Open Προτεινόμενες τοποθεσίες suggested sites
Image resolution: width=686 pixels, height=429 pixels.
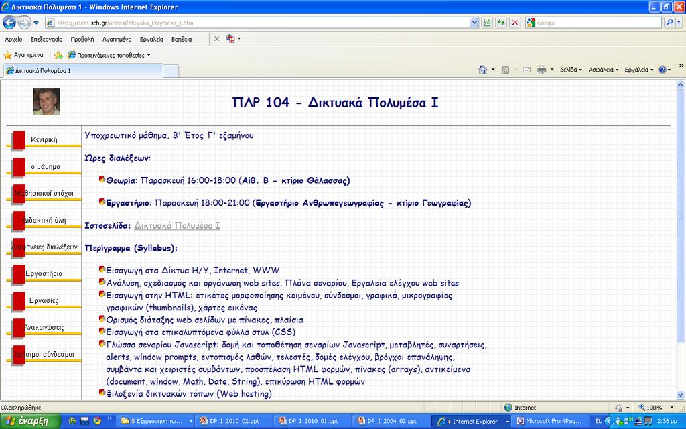(x=109, y=55)
